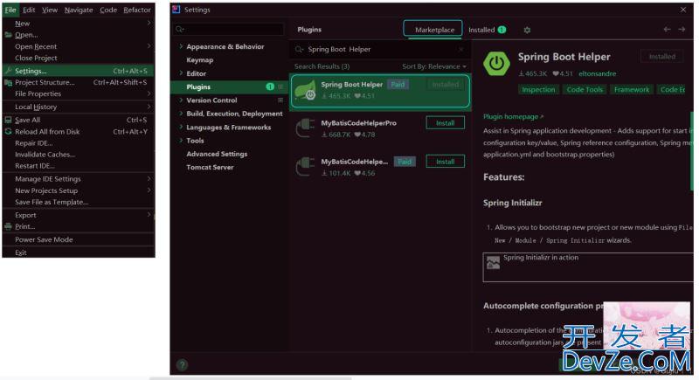Viewport: 699px width, 380px height.
Task: Expand the Editor settings node
Action: coord(181,73)
